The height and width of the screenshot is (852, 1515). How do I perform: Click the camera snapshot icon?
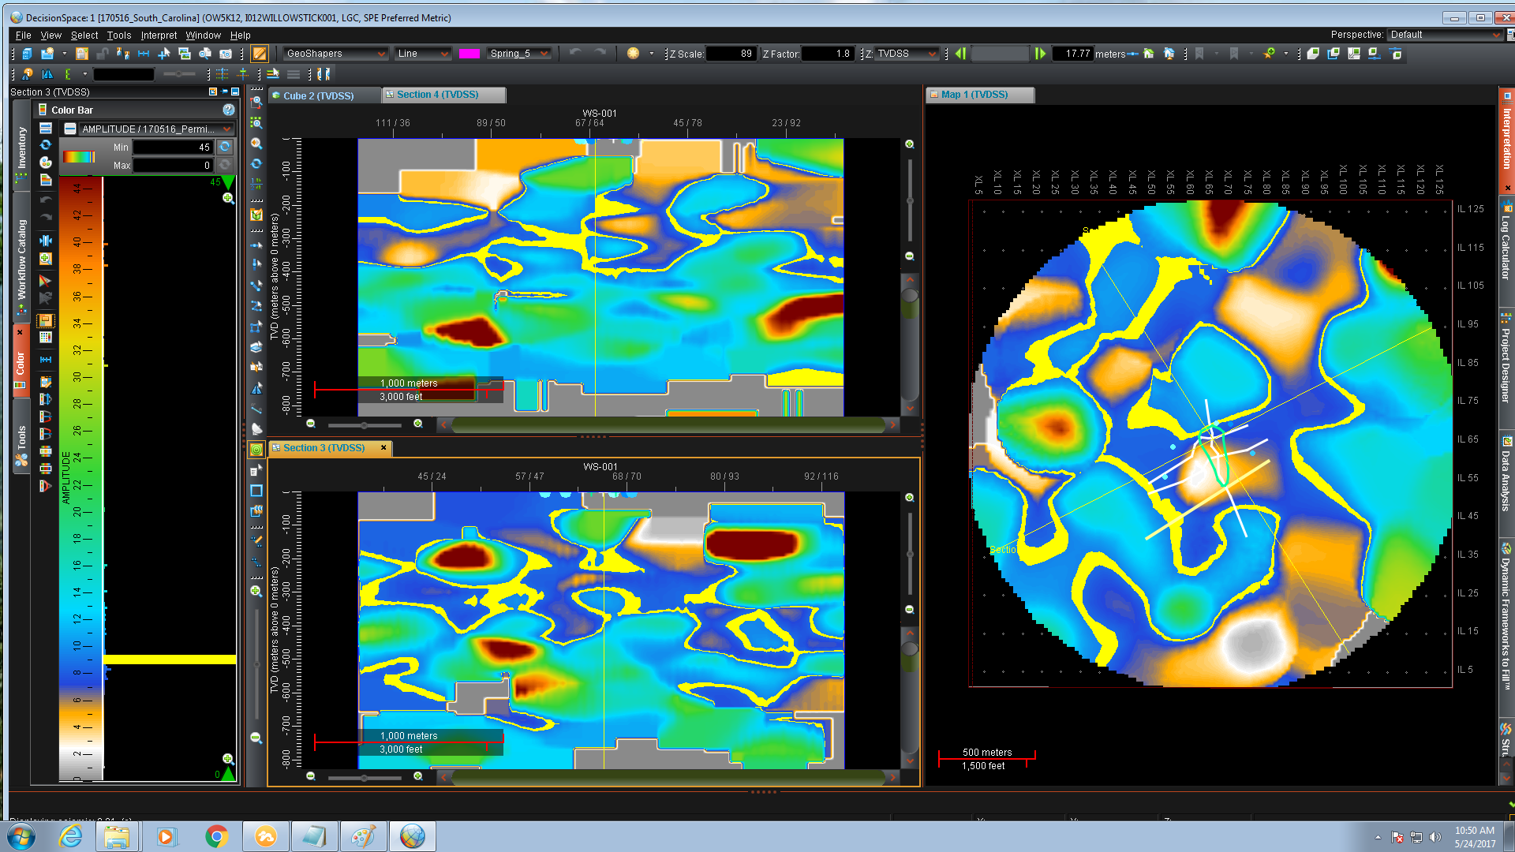click(226, 54)
